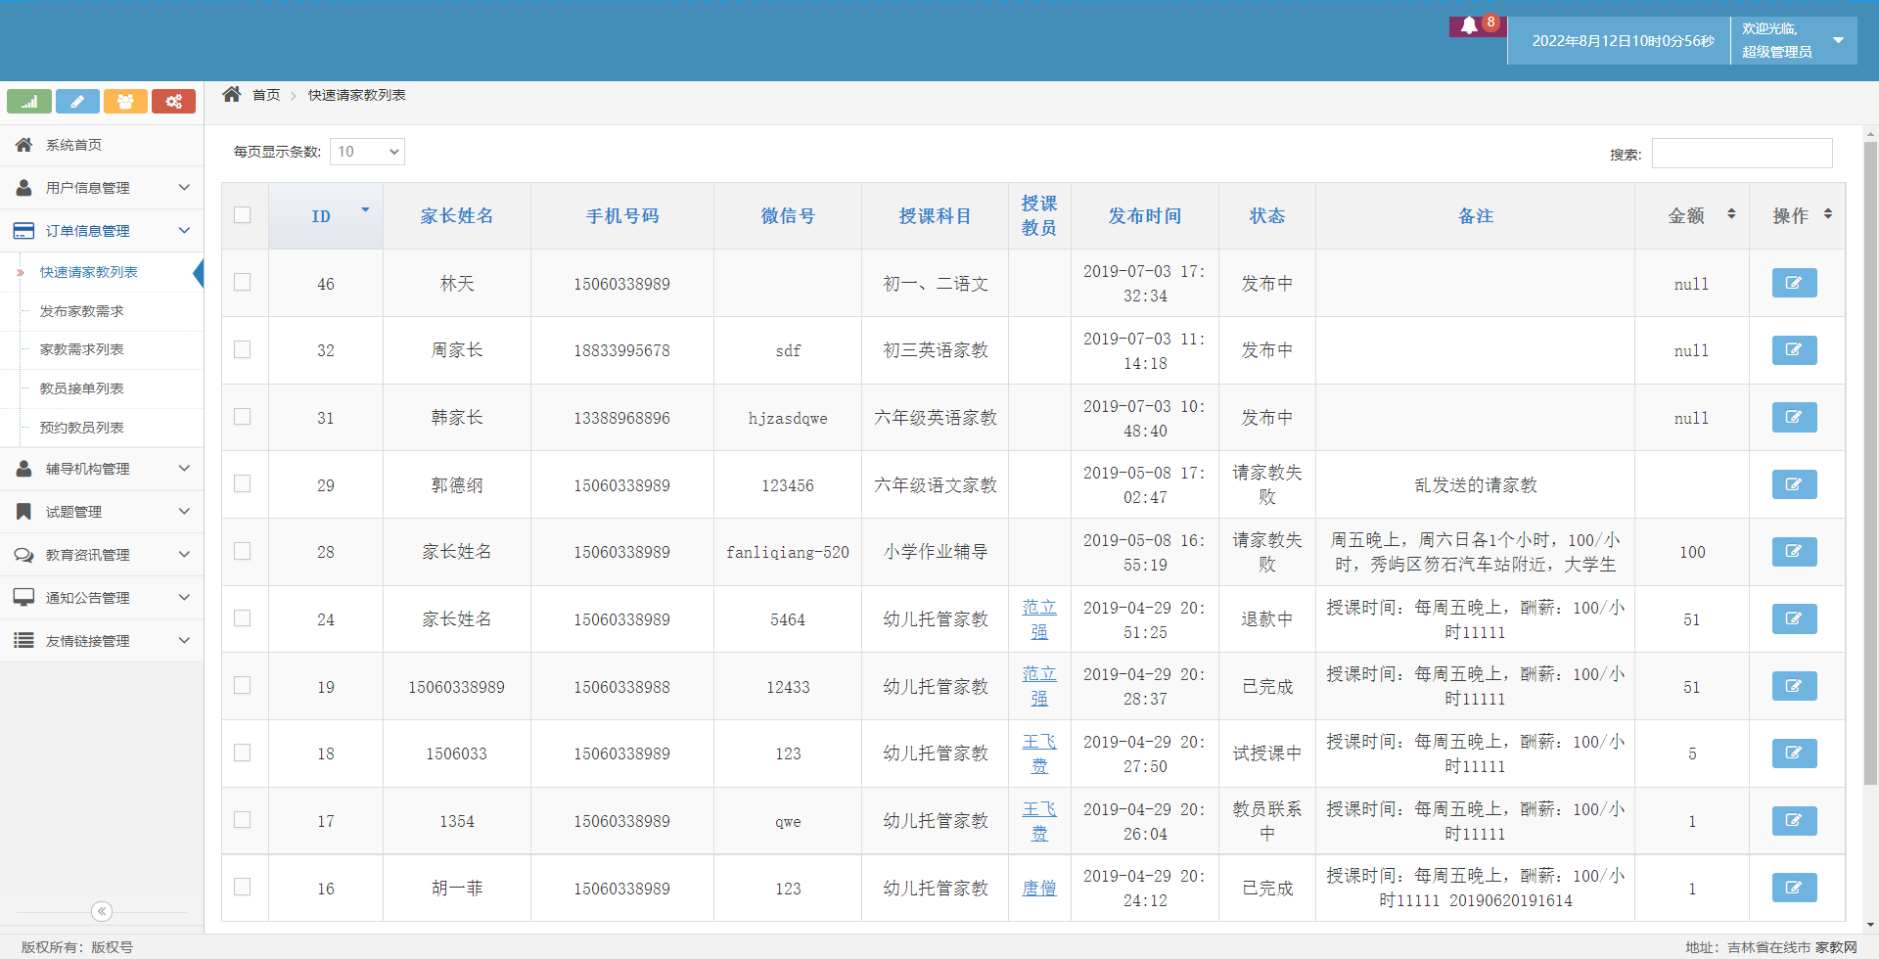Edit the row with ID 46
Viewport: 1879px width, 959px height.
(1794, 283)
